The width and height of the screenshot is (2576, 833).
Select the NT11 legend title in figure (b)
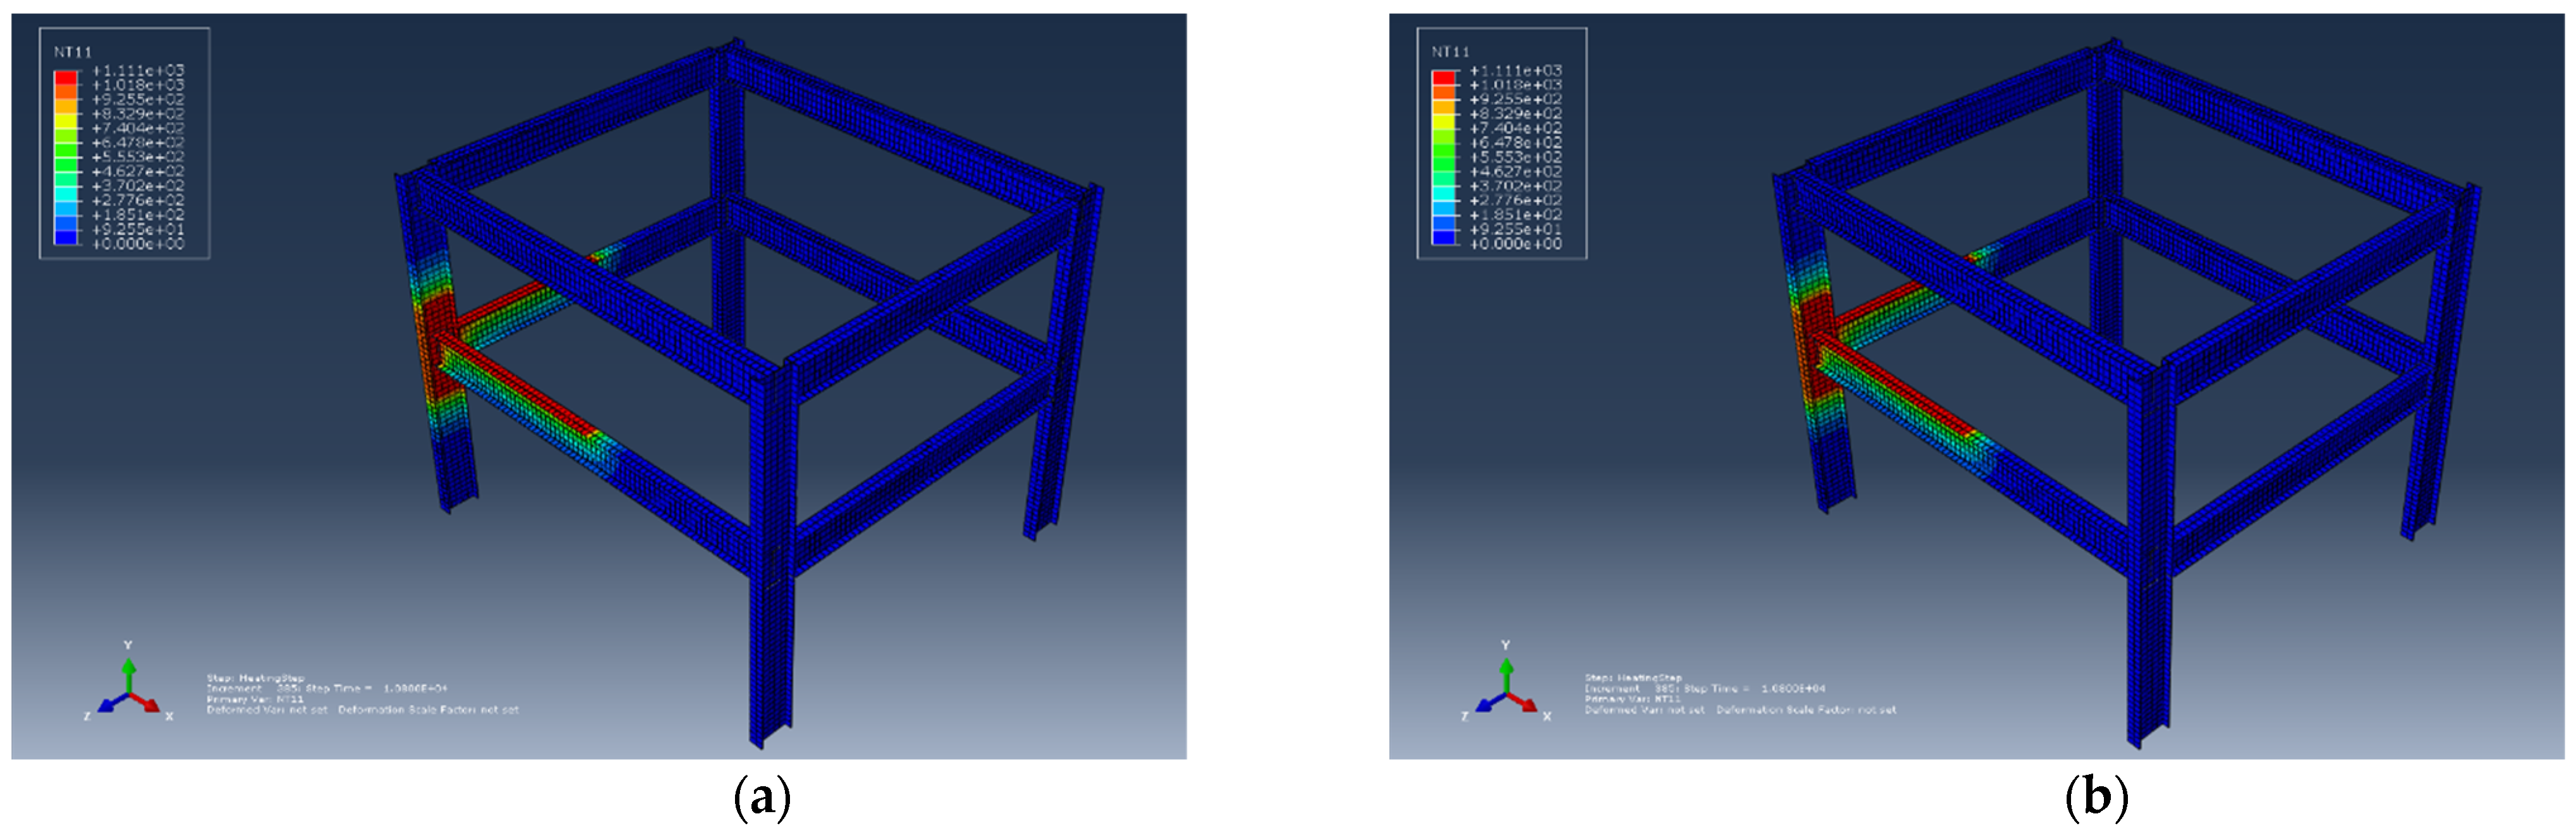[1450, 52]
